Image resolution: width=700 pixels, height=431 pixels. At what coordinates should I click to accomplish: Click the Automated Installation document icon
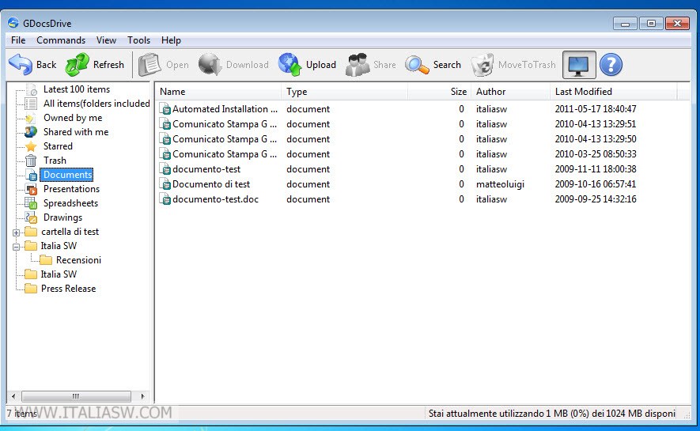click(165, 109)
